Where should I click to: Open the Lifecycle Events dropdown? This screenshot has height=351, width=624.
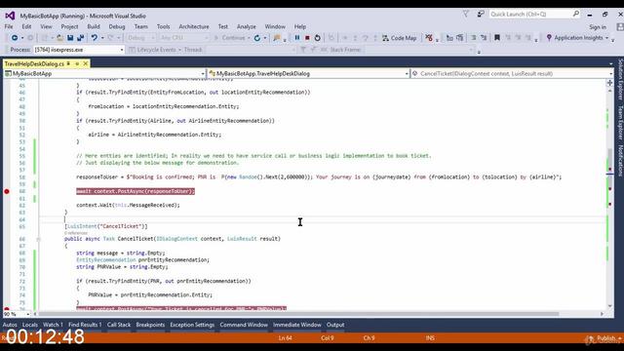tap(179, 50)
